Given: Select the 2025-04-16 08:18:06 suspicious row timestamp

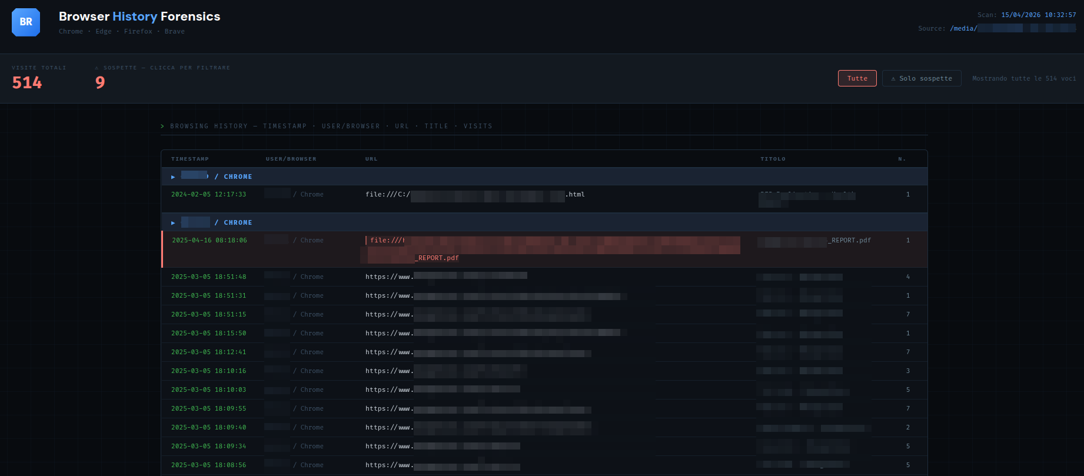Looking at the screenshot, I should pos(210,240).
